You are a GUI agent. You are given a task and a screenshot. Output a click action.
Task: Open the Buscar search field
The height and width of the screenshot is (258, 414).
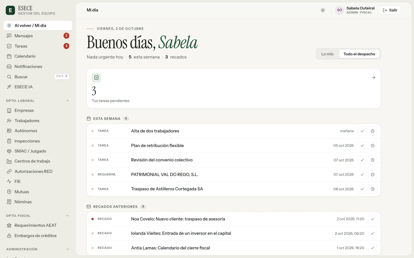point(38,77)
